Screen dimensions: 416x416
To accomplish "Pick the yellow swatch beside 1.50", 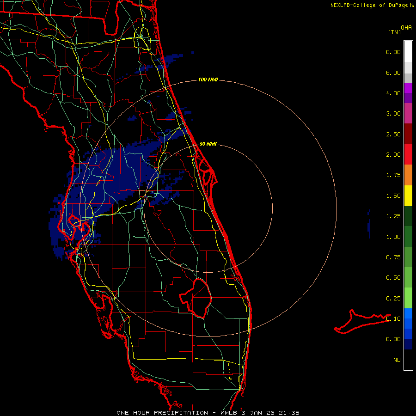I will (x=408, y=196).
